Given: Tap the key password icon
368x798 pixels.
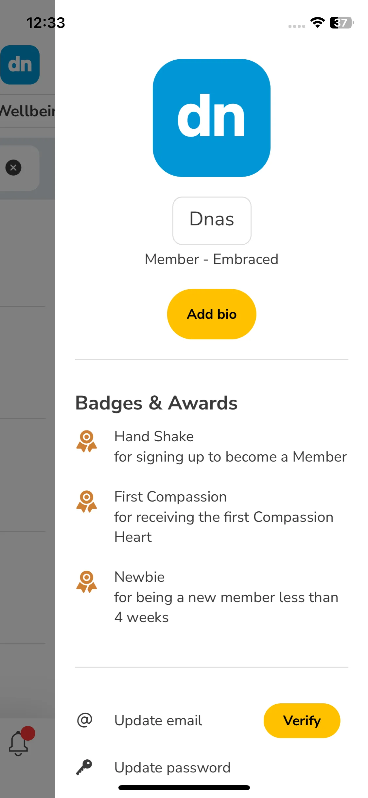Looking at the screenshot, I should pos(84,767).
